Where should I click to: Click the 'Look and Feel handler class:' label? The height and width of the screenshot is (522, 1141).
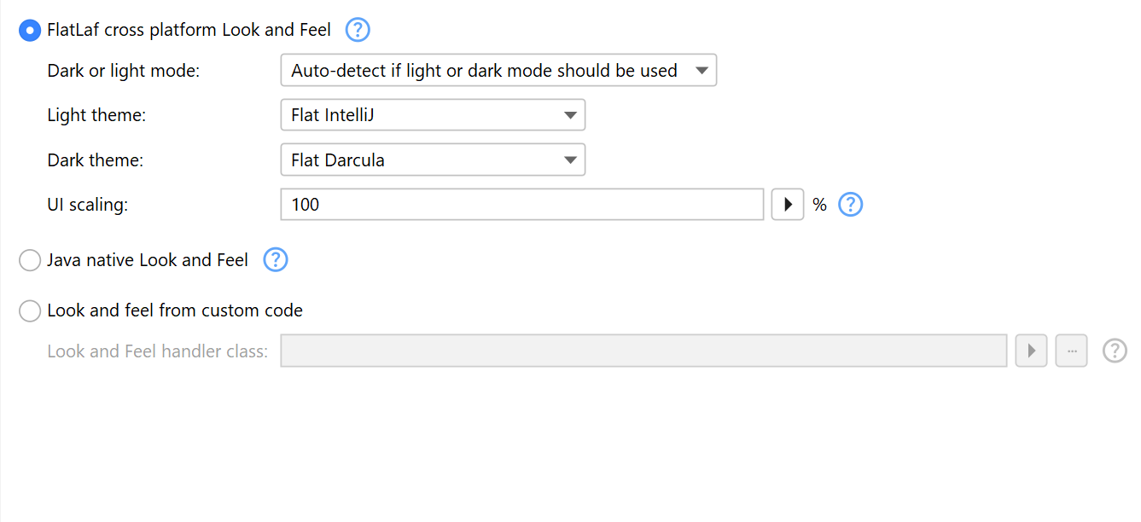[x=158, y=351]
